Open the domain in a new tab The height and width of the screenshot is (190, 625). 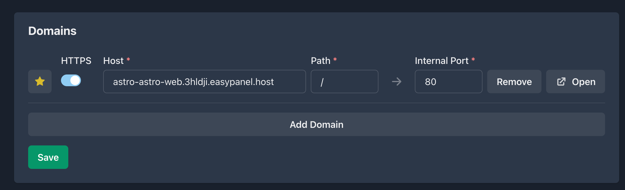click(x=575, y=82)
